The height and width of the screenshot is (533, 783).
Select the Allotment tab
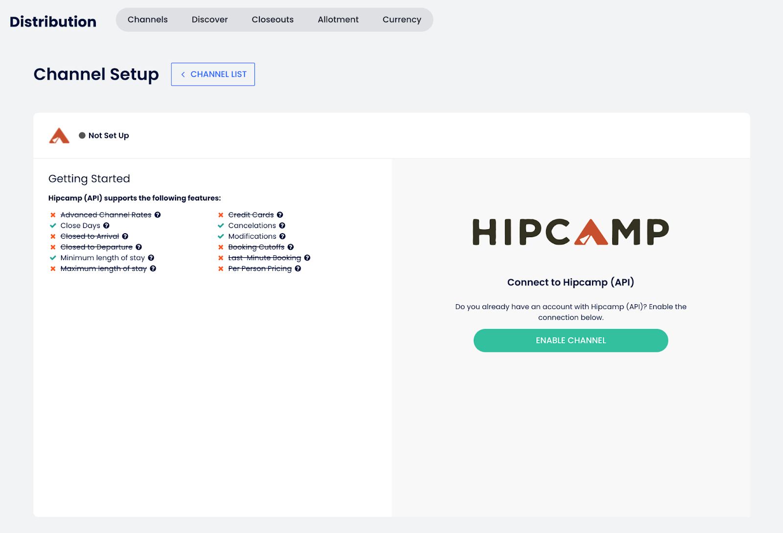point(338,20)
